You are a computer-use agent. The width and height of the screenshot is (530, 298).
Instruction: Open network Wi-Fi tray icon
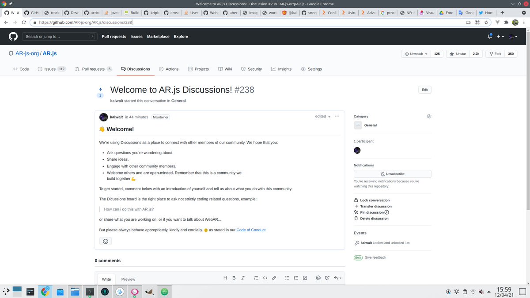tap(473, 291)
